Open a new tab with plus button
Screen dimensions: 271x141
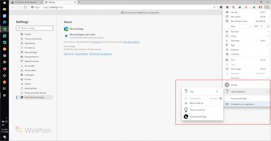point(80,2)
